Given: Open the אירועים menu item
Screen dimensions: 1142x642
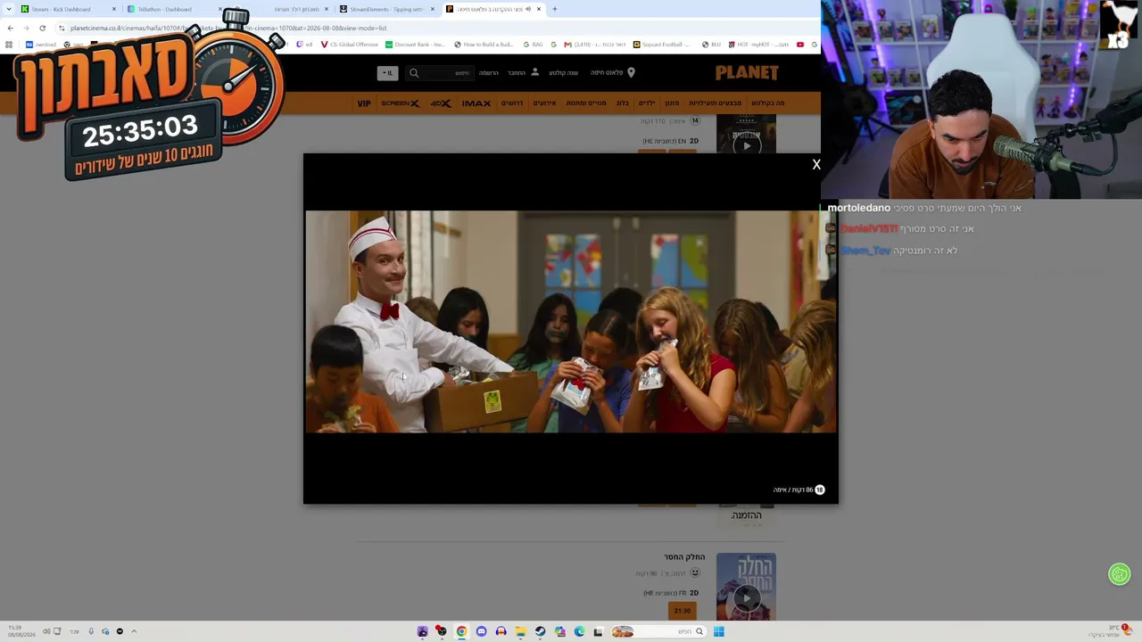Looking at the screenshot, I should tap(545, 103).
